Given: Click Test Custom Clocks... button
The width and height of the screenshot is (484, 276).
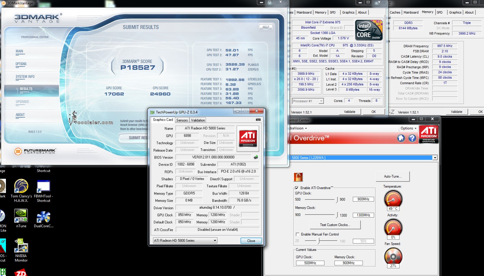Looking at the screenshot, I should (x=335, y=225).
